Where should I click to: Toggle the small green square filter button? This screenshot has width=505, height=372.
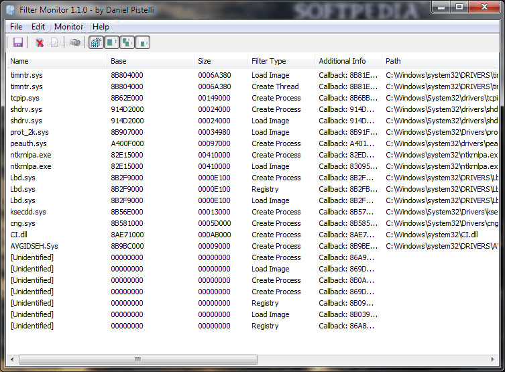pos(143,42)
